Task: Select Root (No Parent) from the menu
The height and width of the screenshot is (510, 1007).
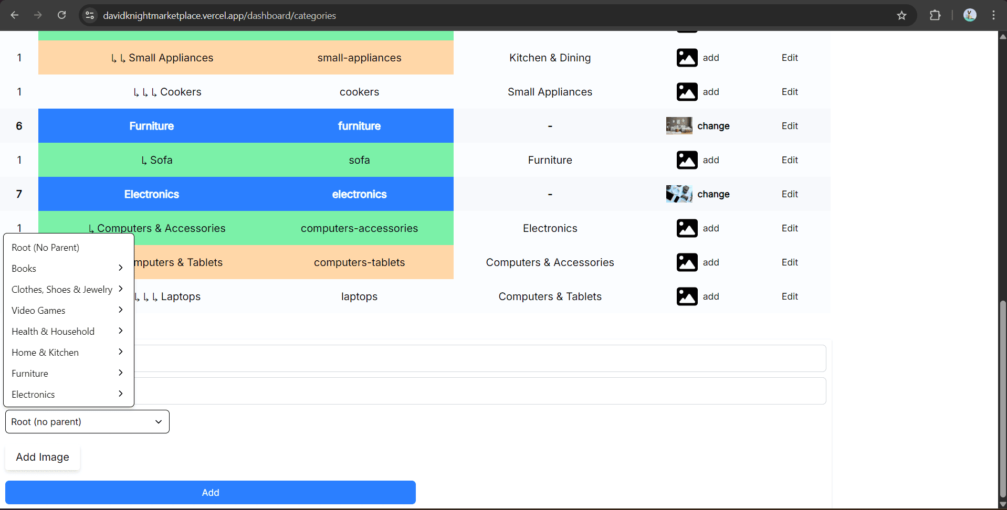Action: coord(46,248)
